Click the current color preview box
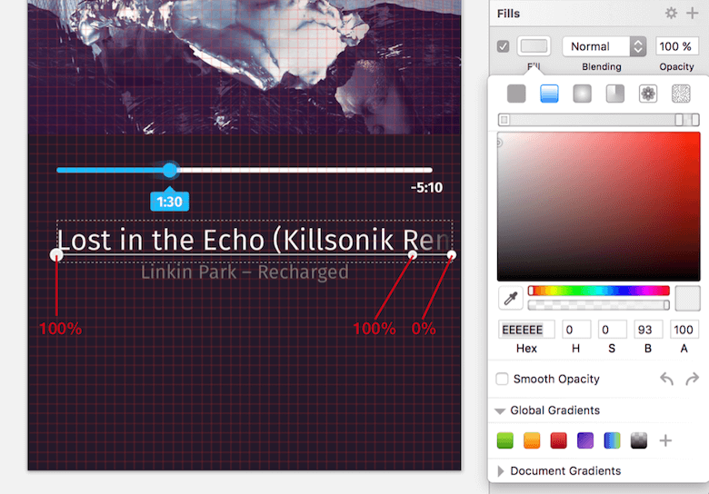Viewport: 709px width, 494px height. (x=687, y=298)
